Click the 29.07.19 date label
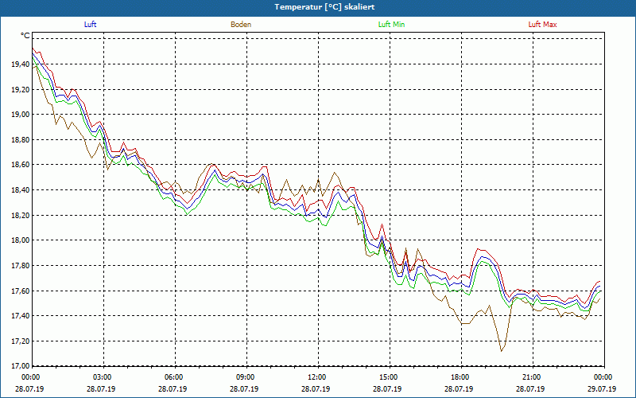Viewport: 636px width, 398px height. click(x=602, y=388)
